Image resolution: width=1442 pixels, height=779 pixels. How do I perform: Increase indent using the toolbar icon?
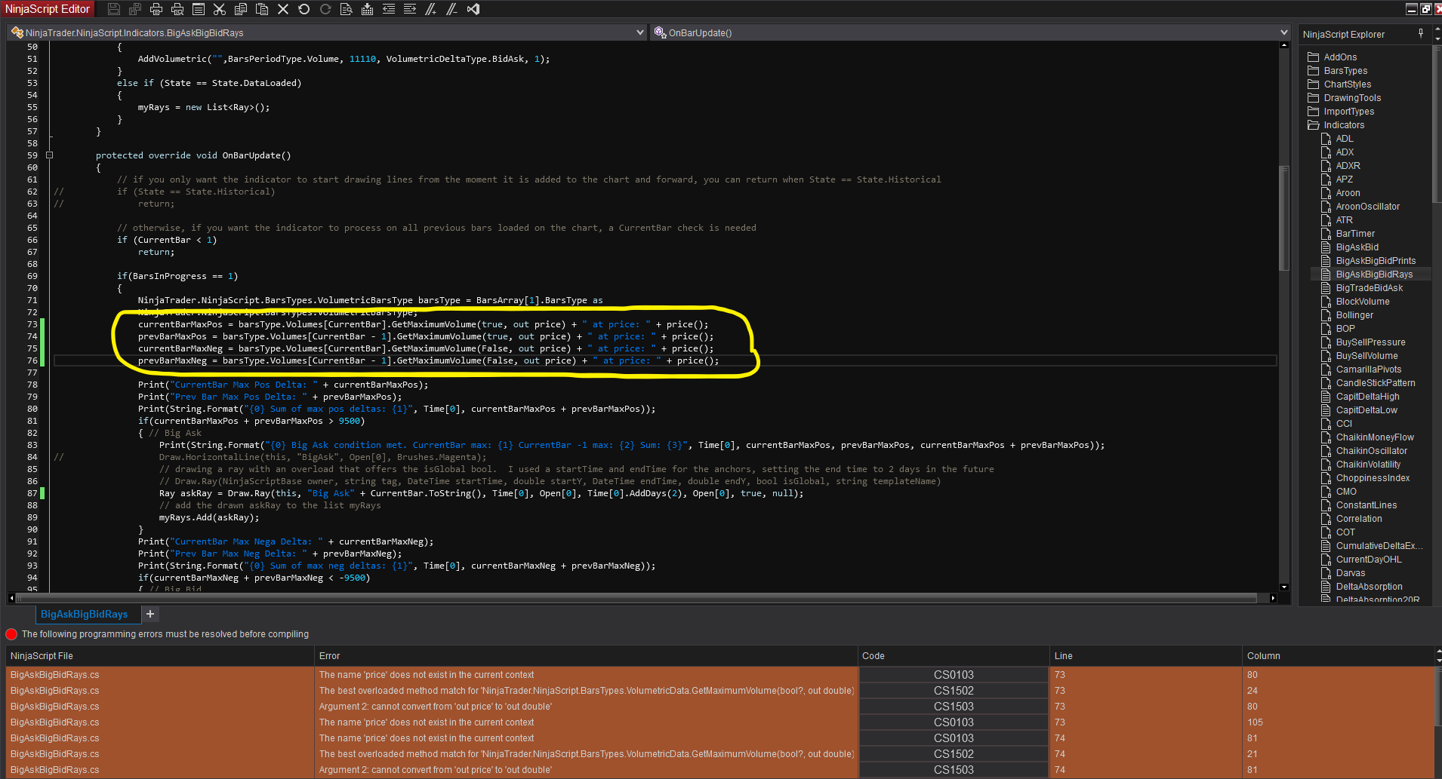(410, 9)
